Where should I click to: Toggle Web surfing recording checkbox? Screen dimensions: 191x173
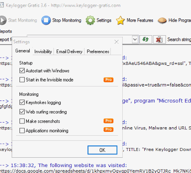(22, 112)
